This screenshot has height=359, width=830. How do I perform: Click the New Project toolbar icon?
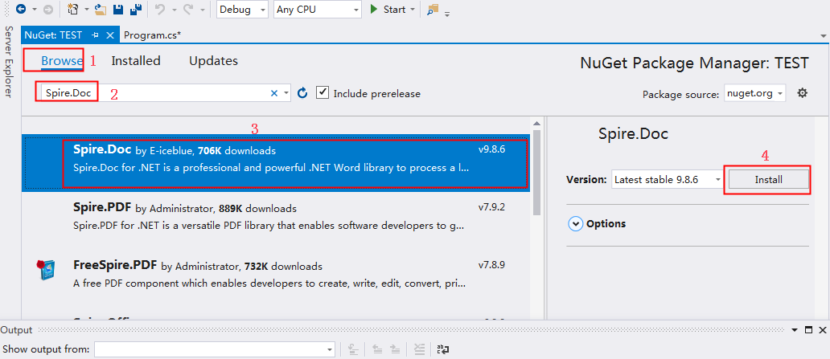click(73, 9)
